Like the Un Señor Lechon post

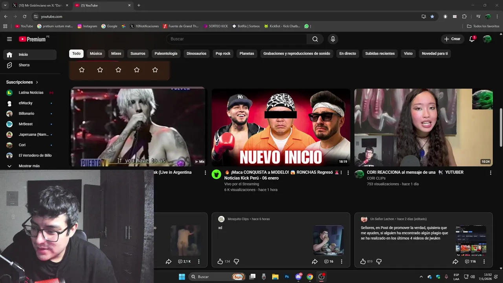(363, 261)
